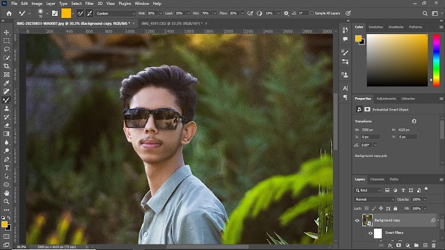Screen dimensions: 445x250
Task: Select the History Brush tool
Action: [x=6, y=117]
